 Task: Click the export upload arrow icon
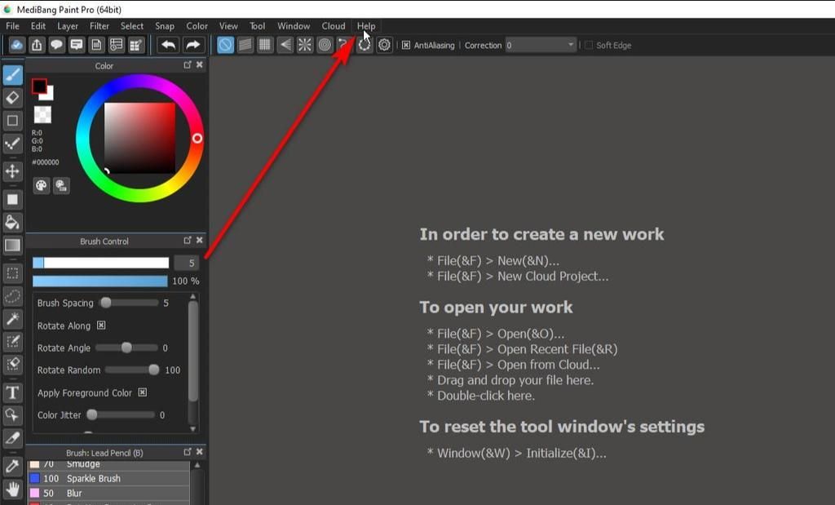(37, 46)
